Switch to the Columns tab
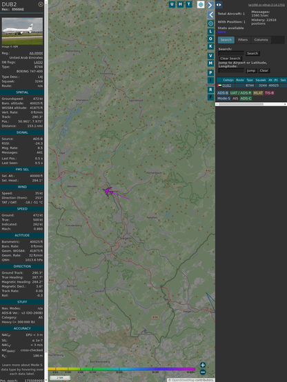Image resolution: width=287 pixels, height=382 pixels. tap(261, 40)
